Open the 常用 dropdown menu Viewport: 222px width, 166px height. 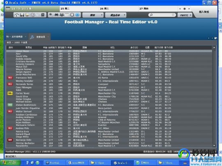pos(93,15)
